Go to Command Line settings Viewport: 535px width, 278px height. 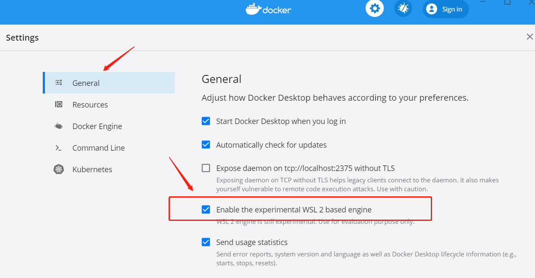(x=109, y=148)
